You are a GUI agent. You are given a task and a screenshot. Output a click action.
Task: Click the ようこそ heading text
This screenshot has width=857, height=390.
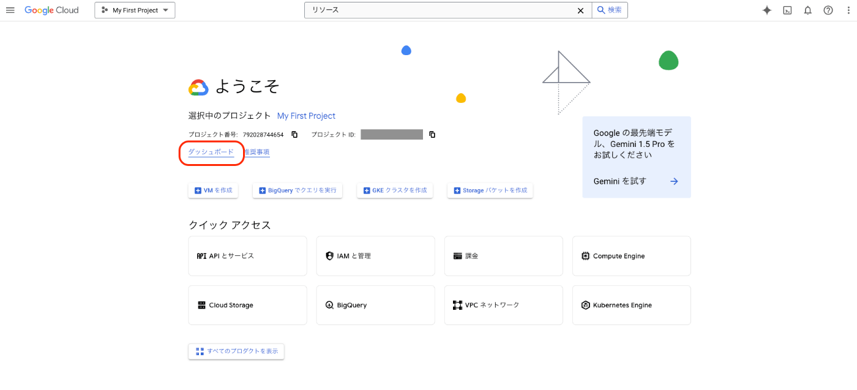tap(247, 87)
